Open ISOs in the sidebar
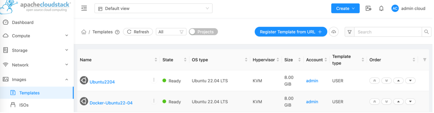434x113 pixels. pos(37,105)
